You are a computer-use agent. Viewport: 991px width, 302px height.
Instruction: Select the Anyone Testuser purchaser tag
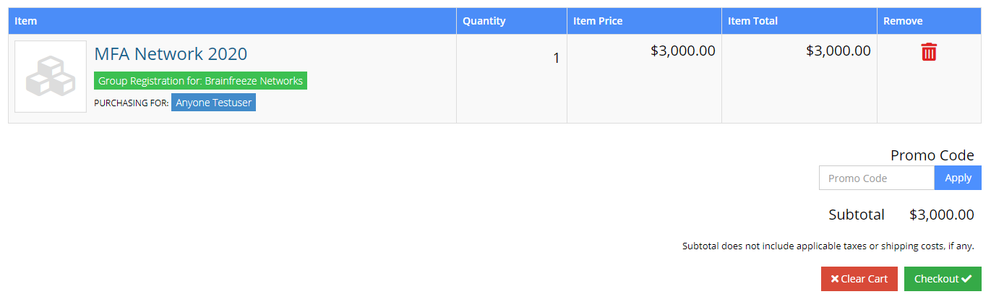213,103
